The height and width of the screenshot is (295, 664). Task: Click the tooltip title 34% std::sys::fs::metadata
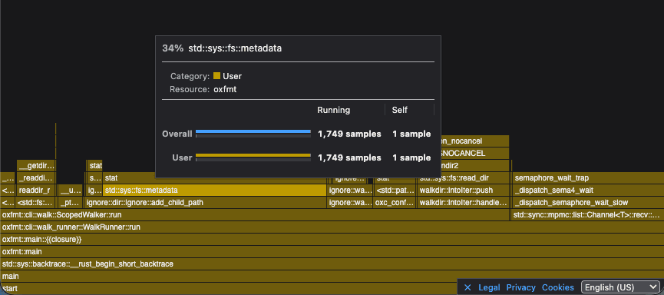coord(222,48)
